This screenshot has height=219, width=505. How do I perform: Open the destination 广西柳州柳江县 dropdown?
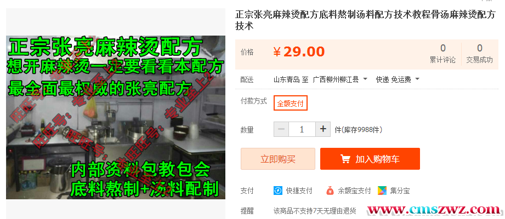click(340, 79)
